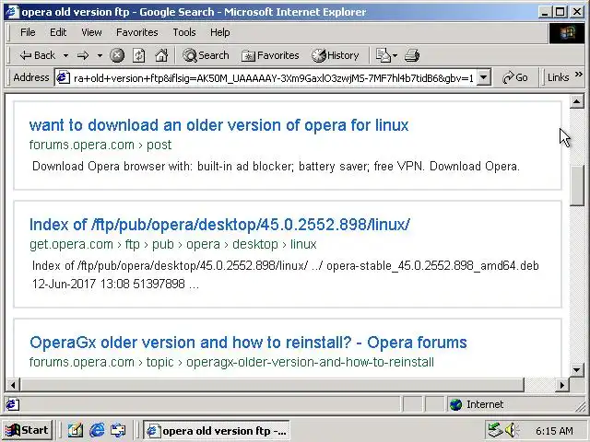Click the Forward arrow button

83,55
